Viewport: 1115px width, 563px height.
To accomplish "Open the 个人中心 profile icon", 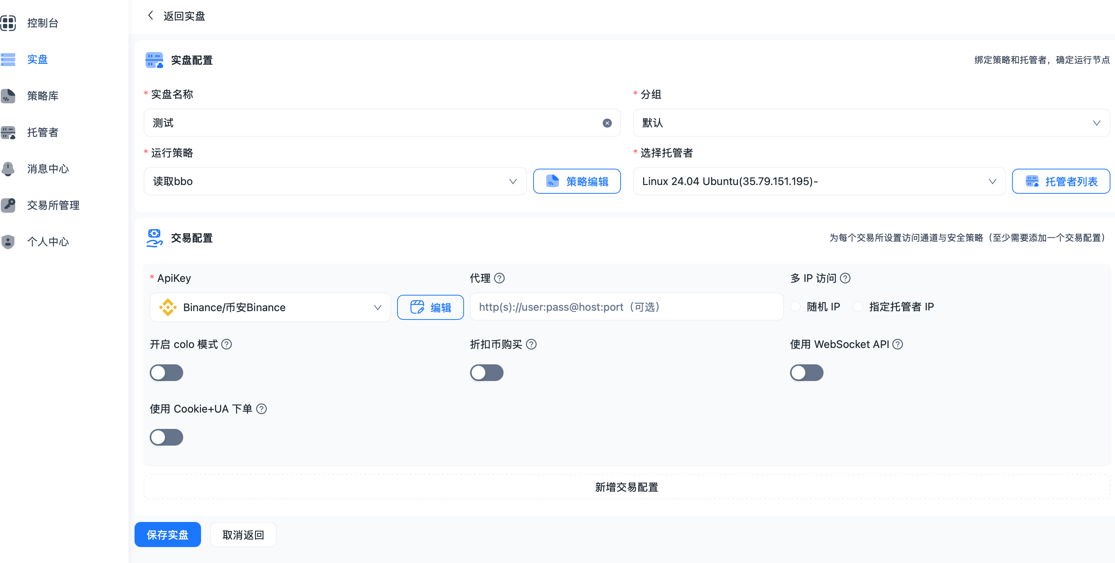I will pos(8,242).
